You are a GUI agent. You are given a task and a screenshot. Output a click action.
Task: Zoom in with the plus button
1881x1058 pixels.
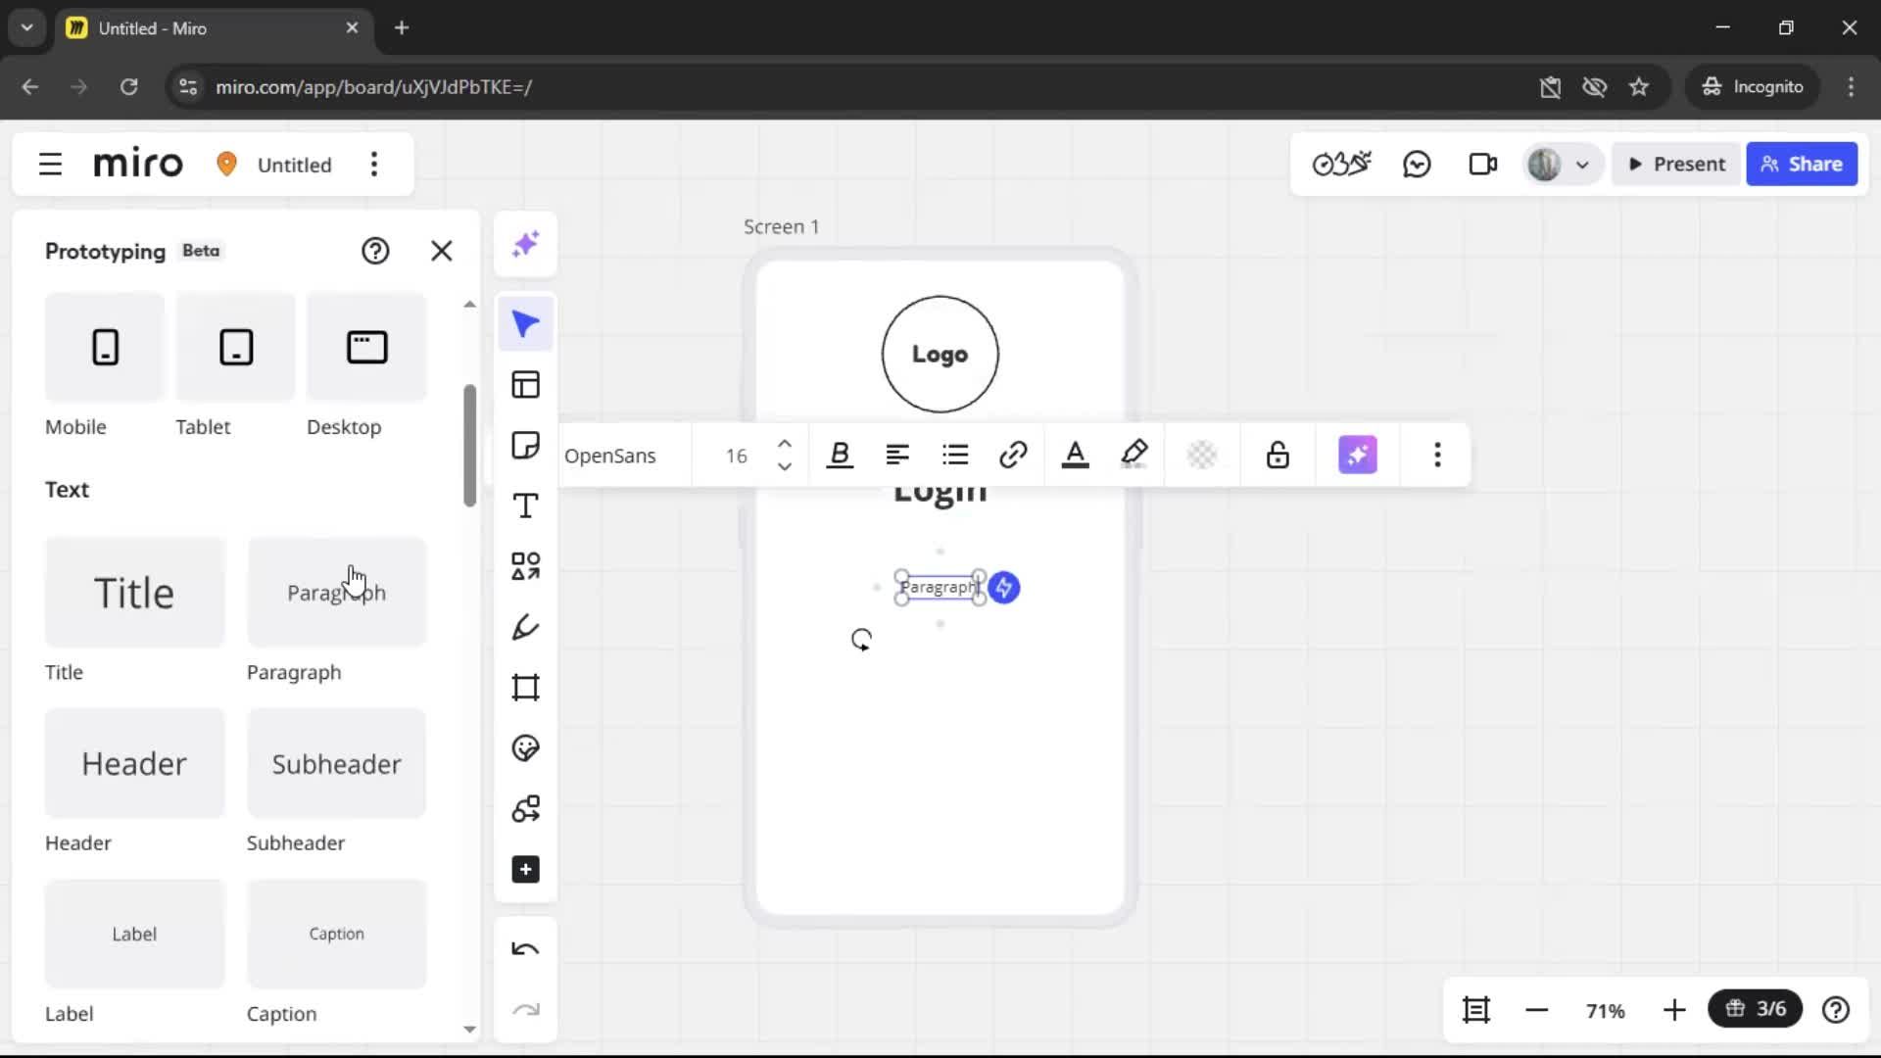1674,1010
